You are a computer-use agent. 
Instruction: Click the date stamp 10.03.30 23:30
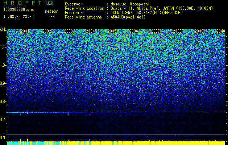[x=18, y=17]
